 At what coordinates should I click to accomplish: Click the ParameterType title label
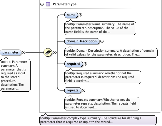pyautogui.click(x=65, y=4)
